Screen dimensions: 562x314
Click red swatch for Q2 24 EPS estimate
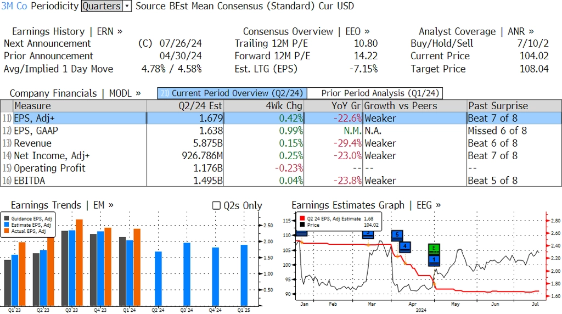(x=302, y=218)
